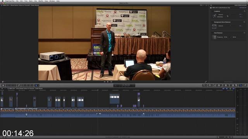Click the timeline playhead on the ruler
The height and width of the screenshot is (139, 248).
click(98, 90)
